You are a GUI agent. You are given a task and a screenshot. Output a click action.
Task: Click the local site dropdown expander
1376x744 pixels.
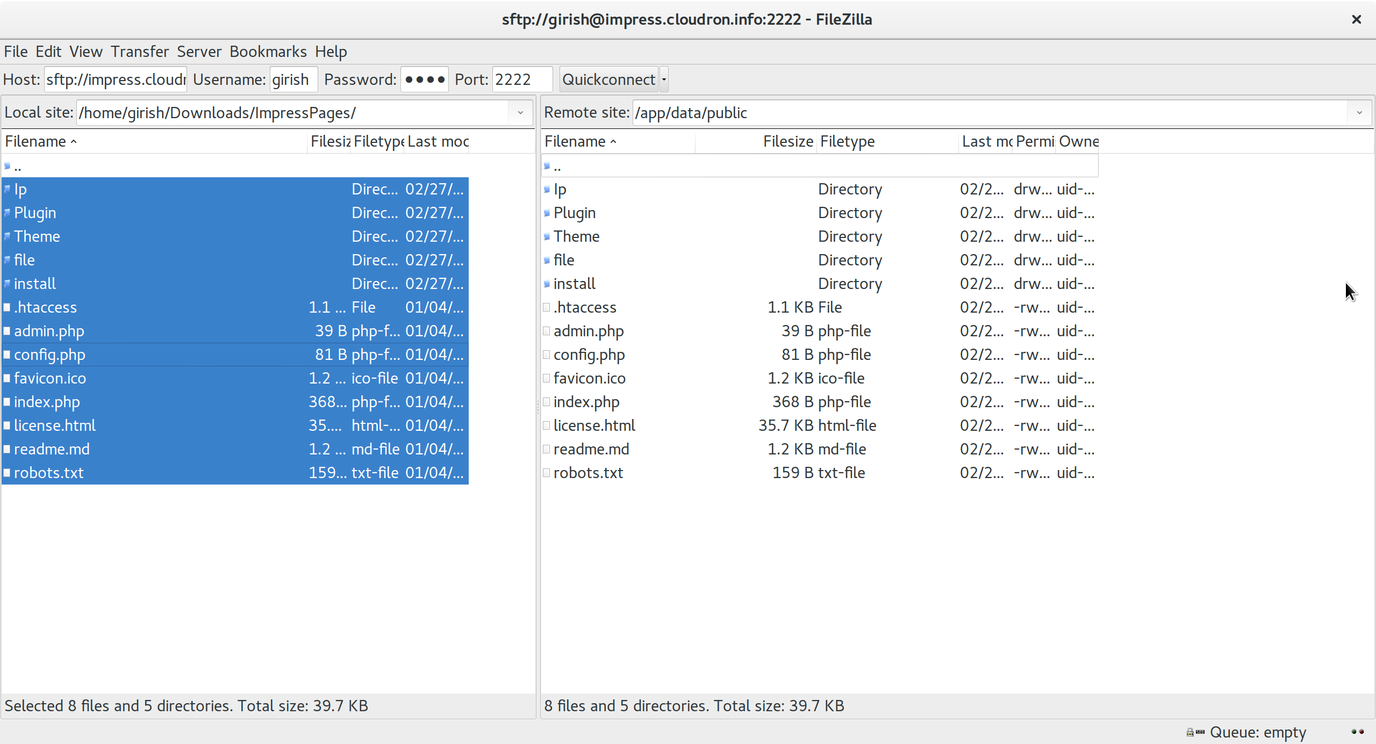point(521,113)
